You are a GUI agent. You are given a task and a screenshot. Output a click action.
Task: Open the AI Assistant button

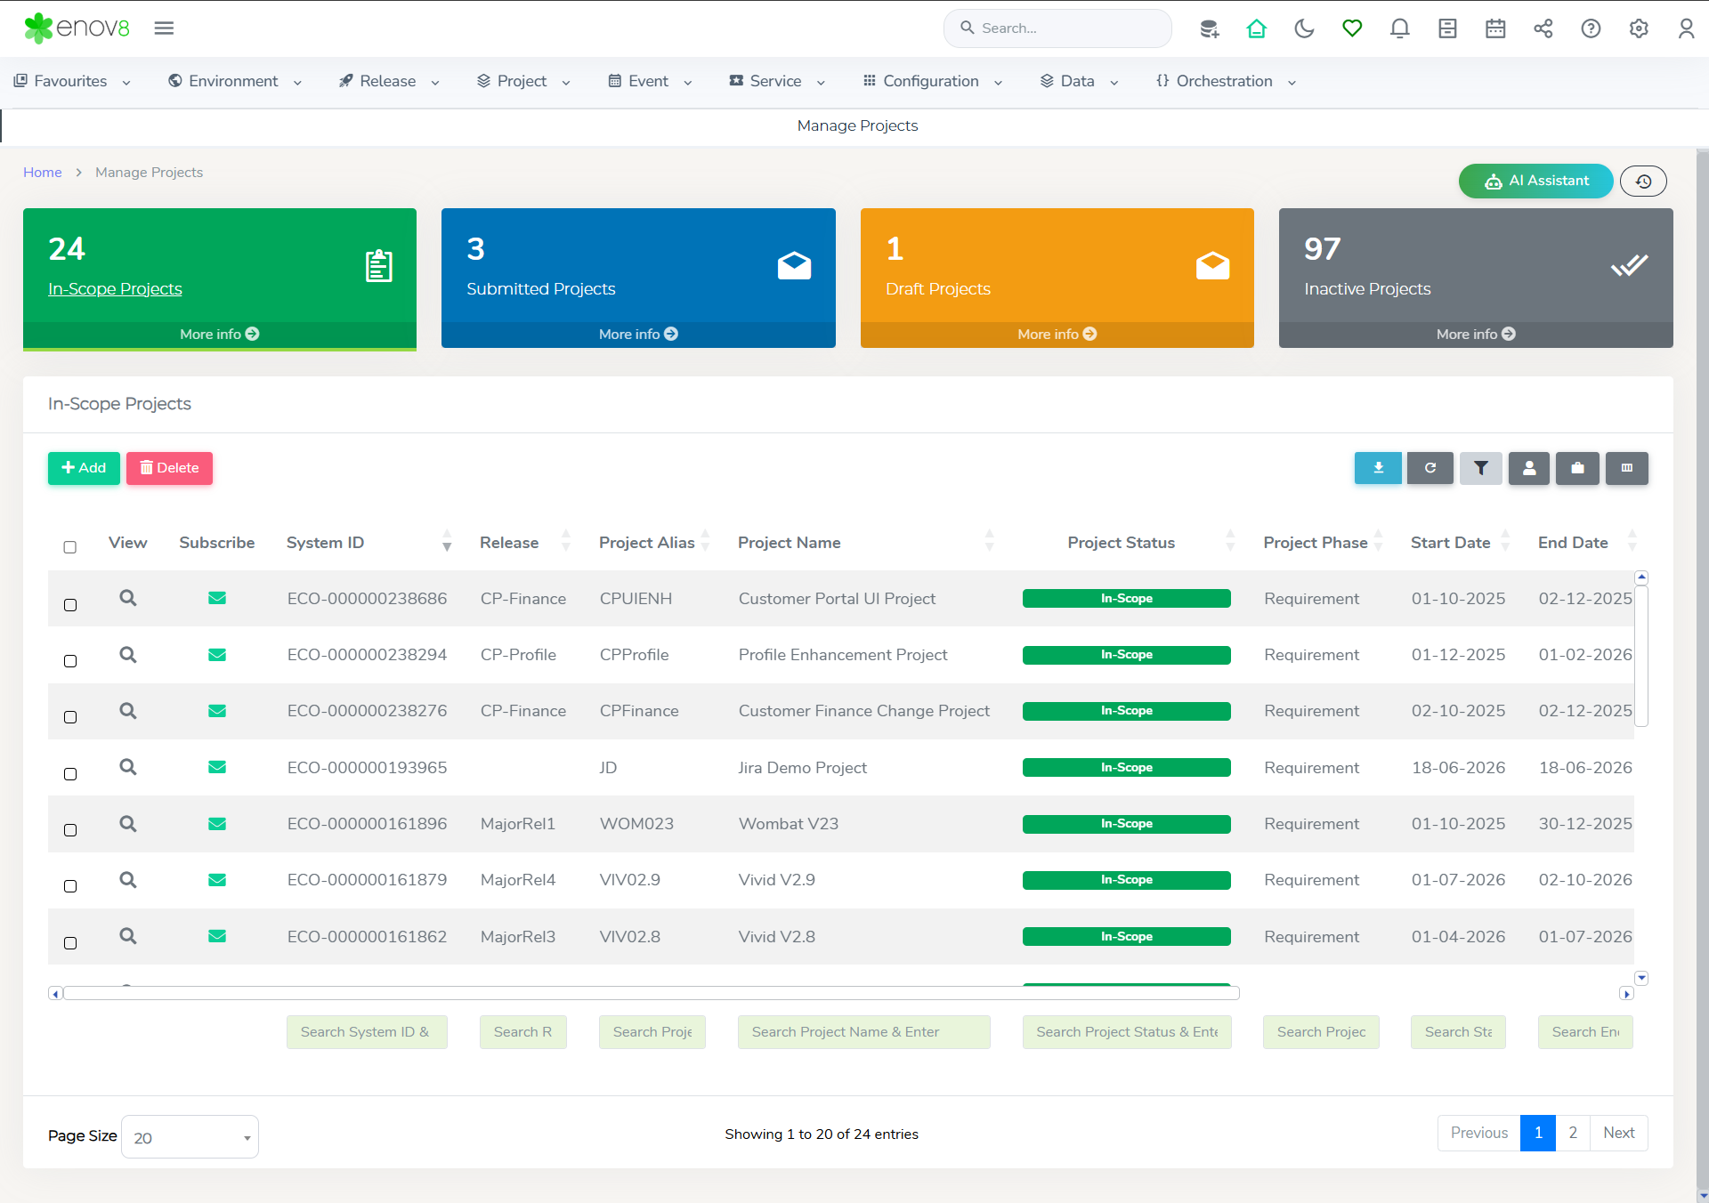(x=1535, y=181)
